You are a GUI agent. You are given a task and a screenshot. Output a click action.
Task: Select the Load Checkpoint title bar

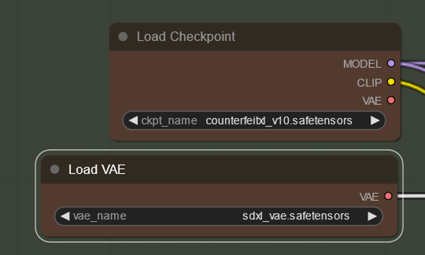pos(255,37)
